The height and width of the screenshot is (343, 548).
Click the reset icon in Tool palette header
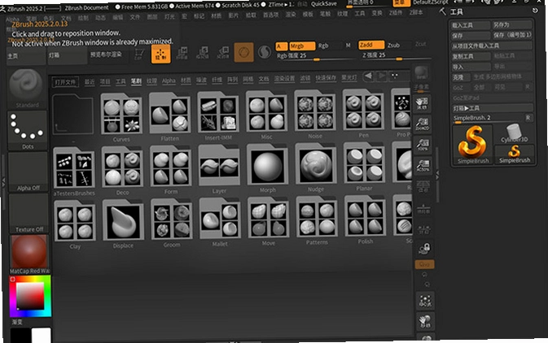(x=535, y=11)
